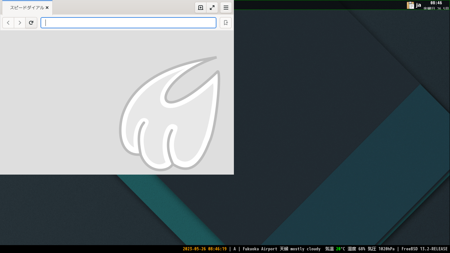Go forward with the forward arrow button
This screenshot has height=253, width=450.
click(x=20, y=23)
